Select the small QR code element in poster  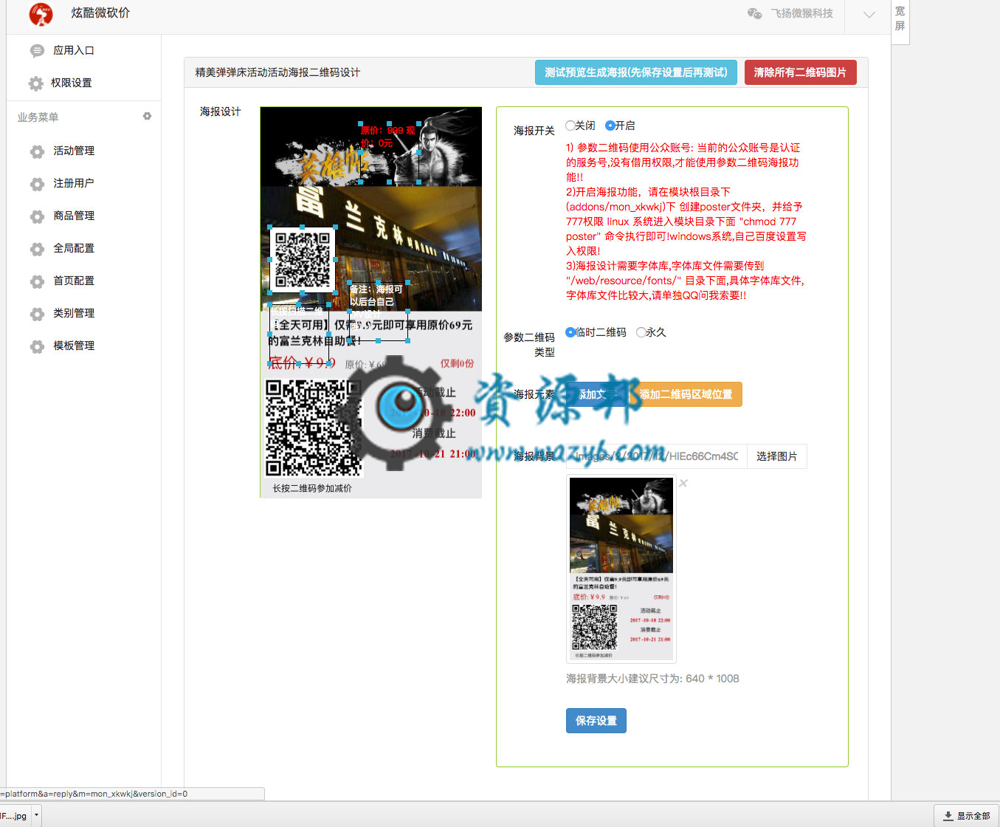coord(303,260)
